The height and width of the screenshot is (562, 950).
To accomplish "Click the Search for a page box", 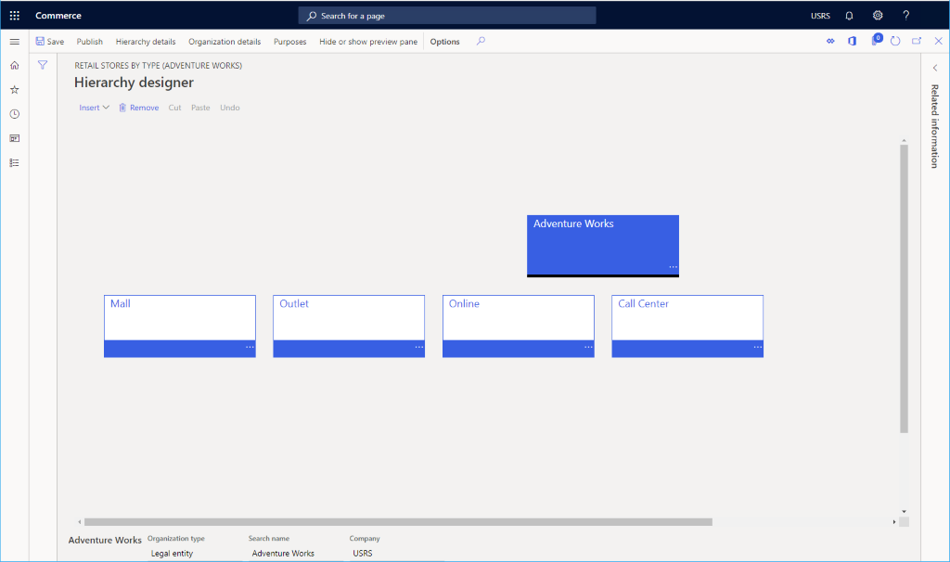I will click(446, 16).
